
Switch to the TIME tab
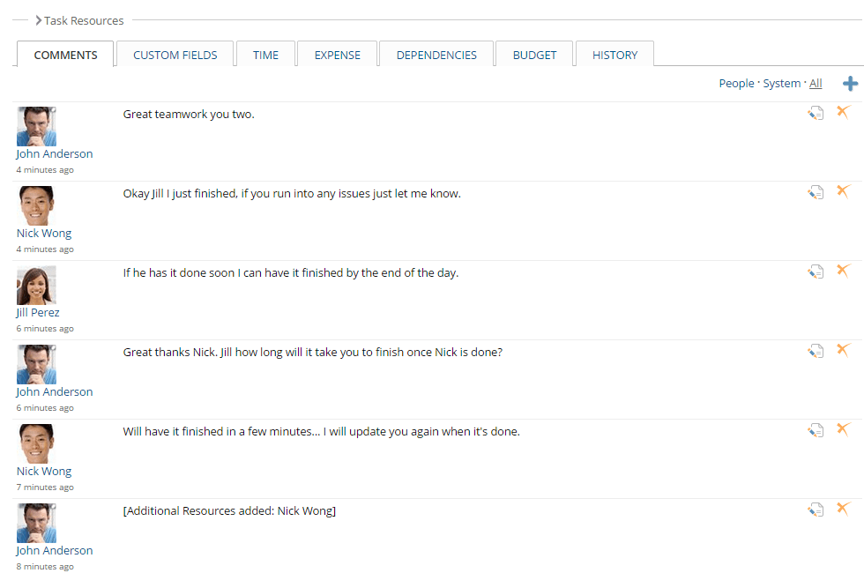(x=265, y=54)
